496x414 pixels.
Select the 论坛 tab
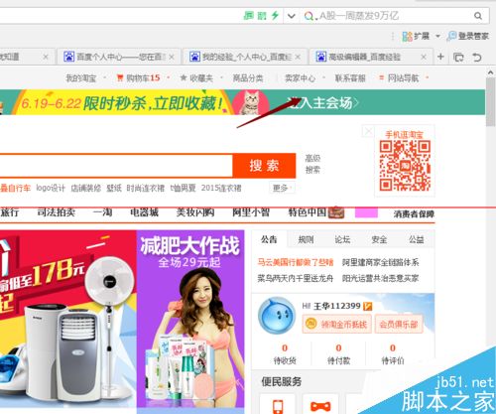tap(342, 239)
